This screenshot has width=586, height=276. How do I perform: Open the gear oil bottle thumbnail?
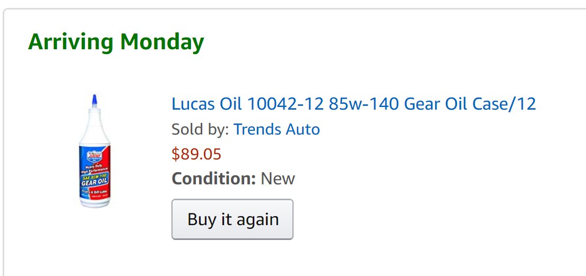click(x=94, y=151)
